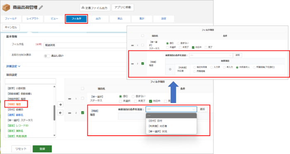Click the green 登録 button
Image resolution: width=290 pixels, height=154 pixels.
tap(42, 149)
